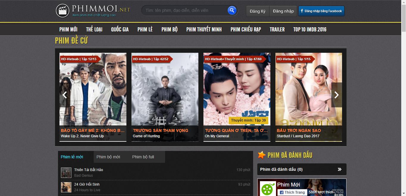Viewport: 406px width, 196px height.
Task: Open the Trailer menu item
Action: click(277, 29)
